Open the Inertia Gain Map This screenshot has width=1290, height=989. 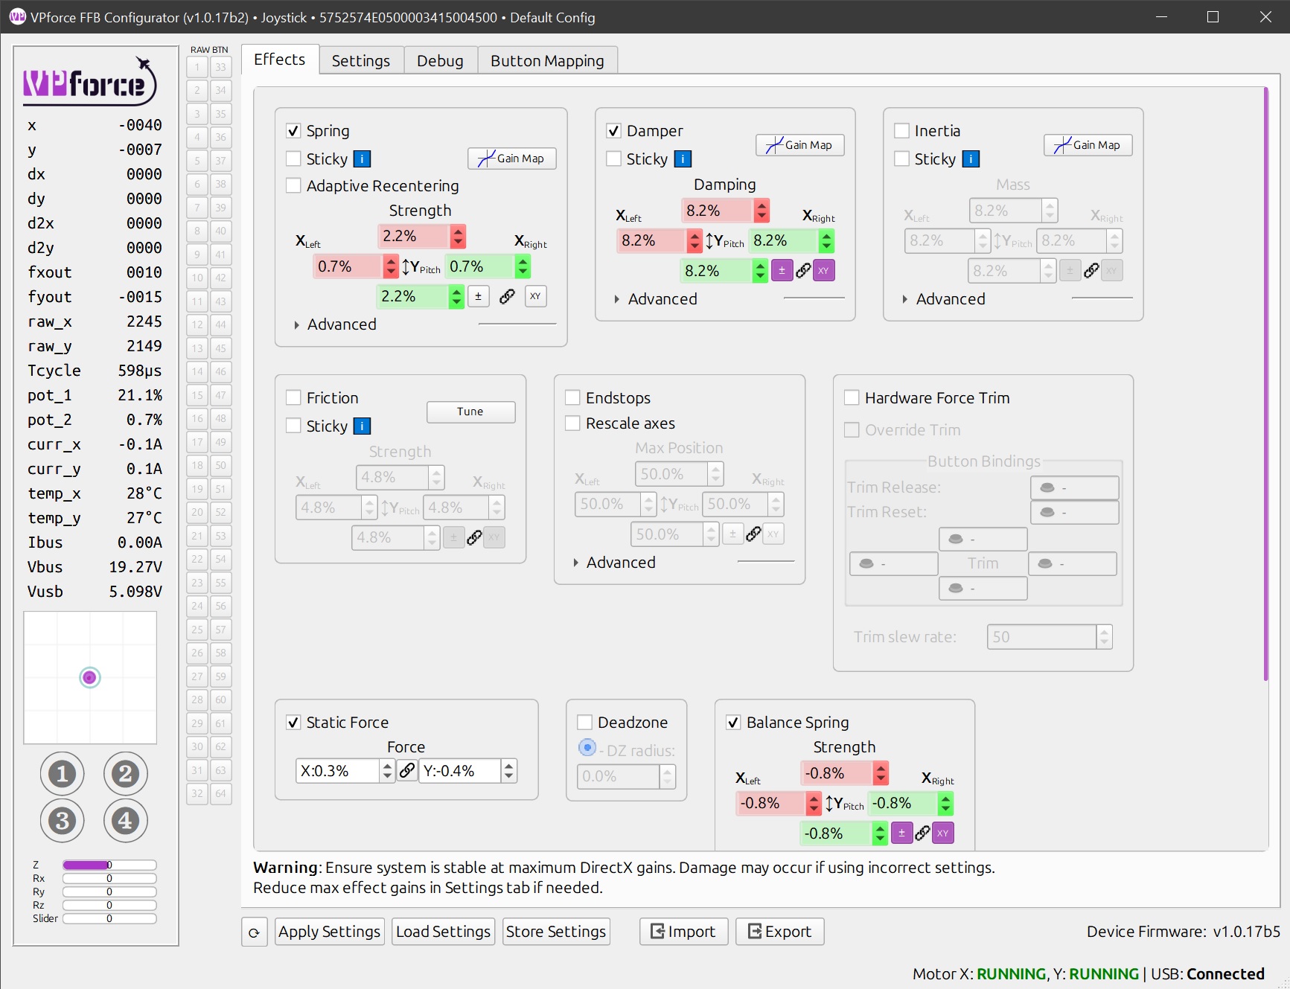point(1088,145)
